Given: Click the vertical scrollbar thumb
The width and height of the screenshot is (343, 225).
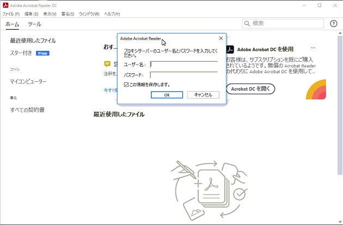Looking at the screenshot, I should [340, 105].
